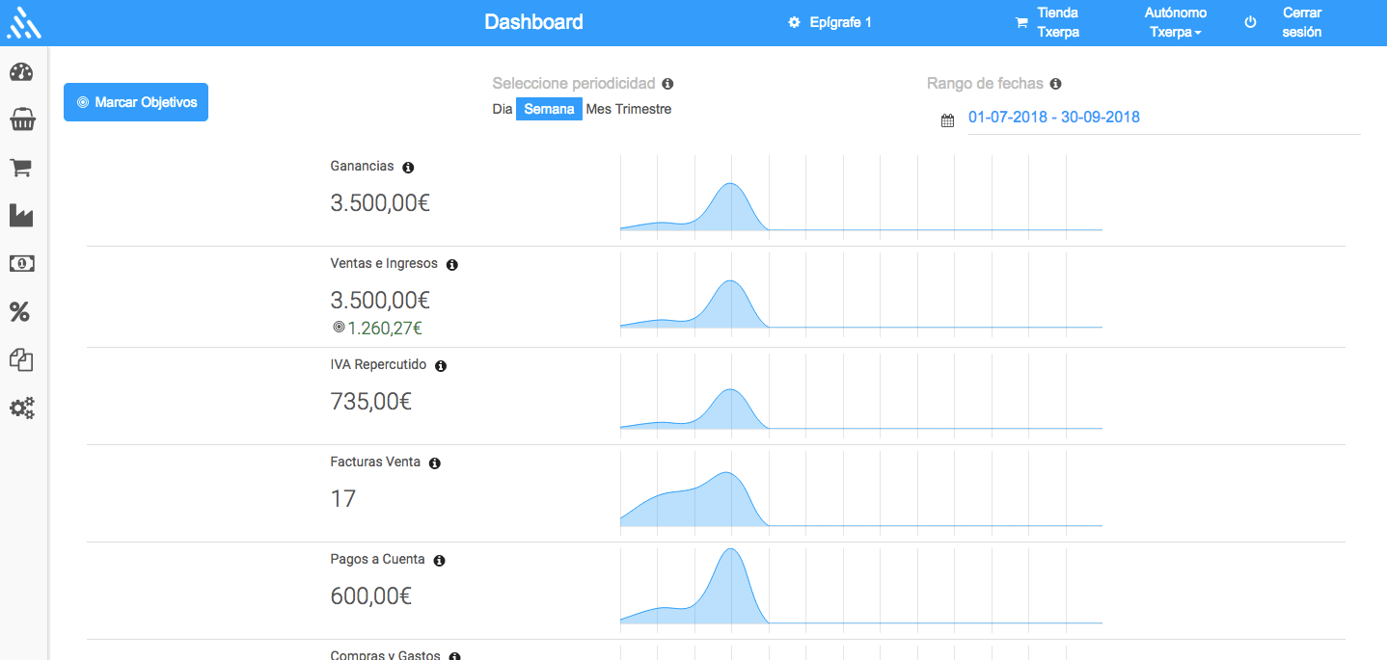Click info icon next to Seleccione periodicidad

click(667, 84)
